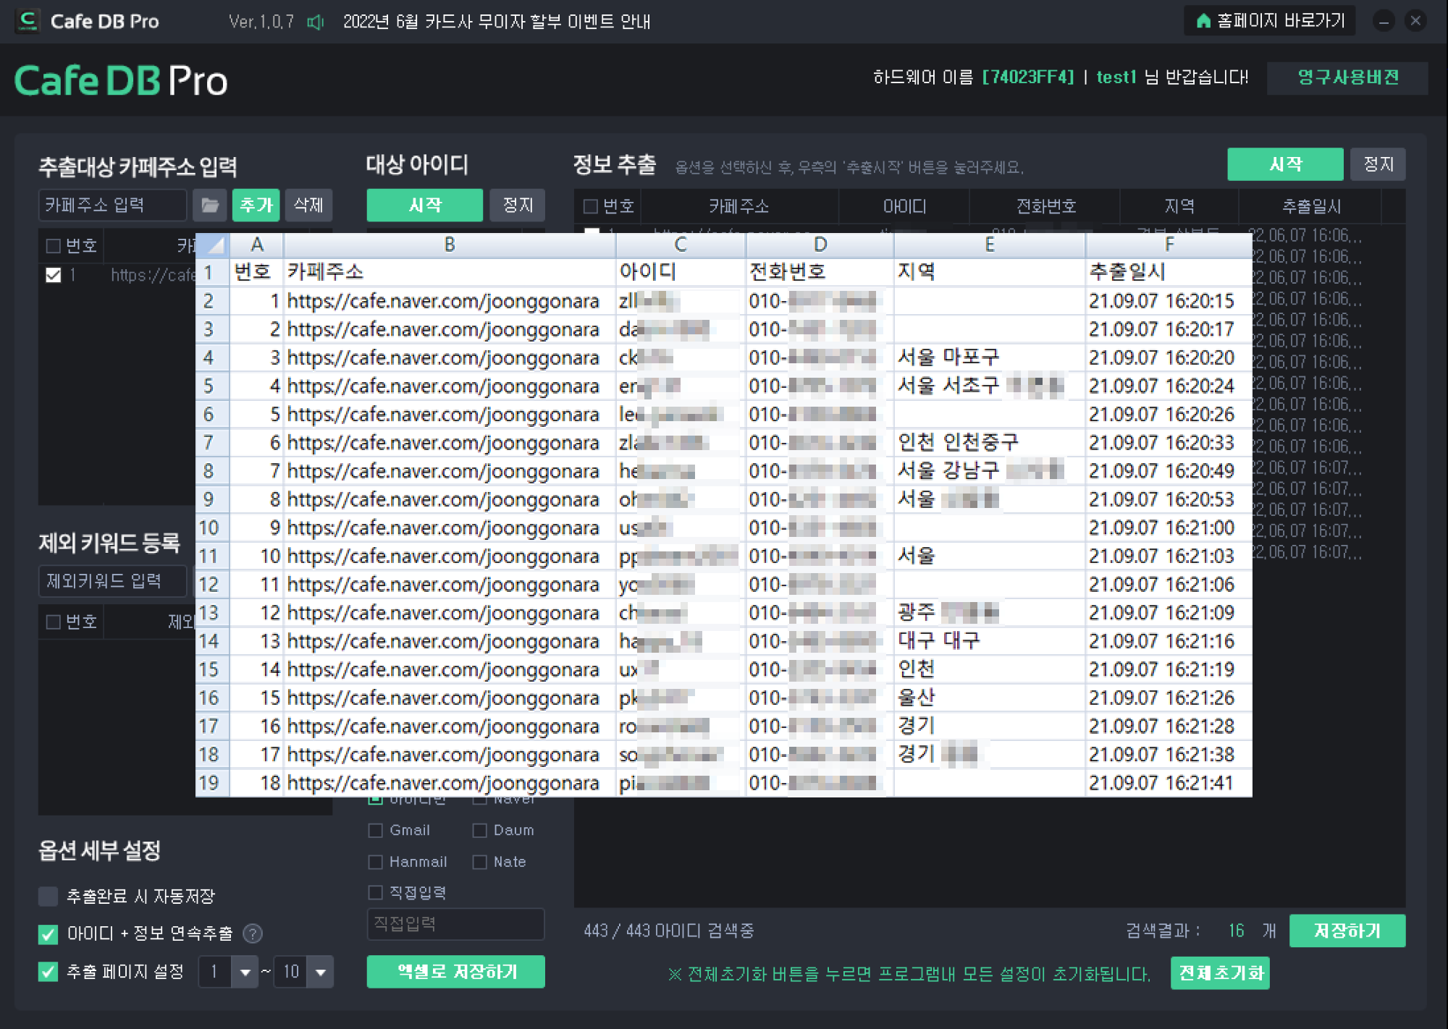
Task: Click the 전체초기화 reset button
Action: (1221, 973)
